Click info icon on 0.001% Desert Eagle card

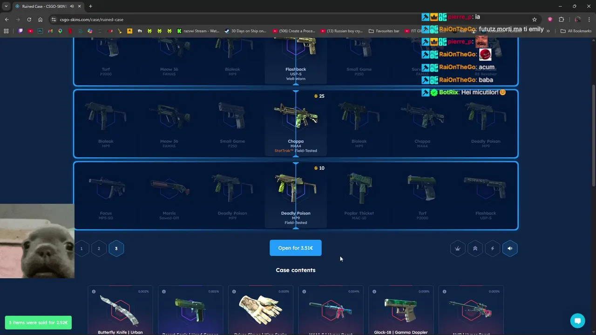(x=164, y=292)
